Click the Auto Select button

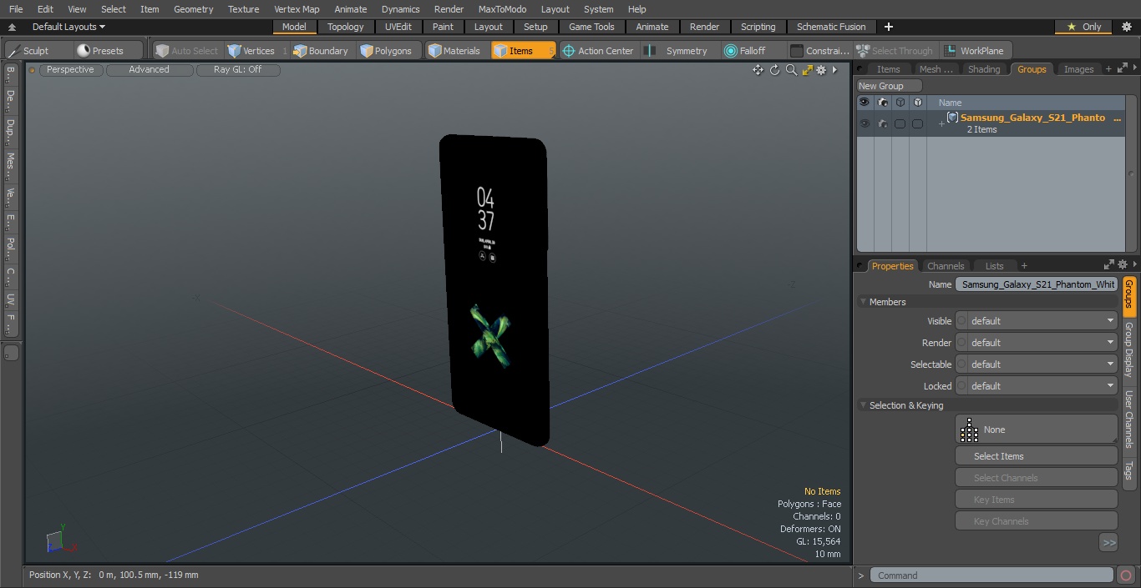(x=187, y=51)
